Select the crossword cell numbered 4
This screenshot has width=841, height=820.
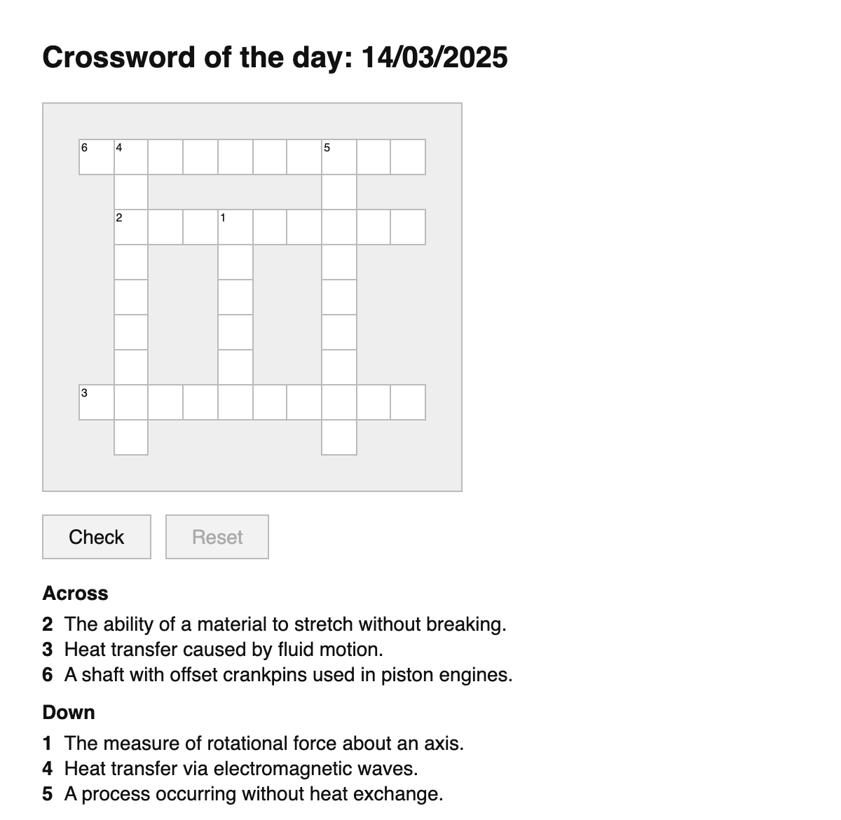coord(131,157)
